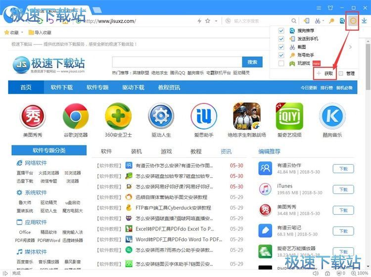
Task: Click the status bar sound icon
Action: (316, 273)
